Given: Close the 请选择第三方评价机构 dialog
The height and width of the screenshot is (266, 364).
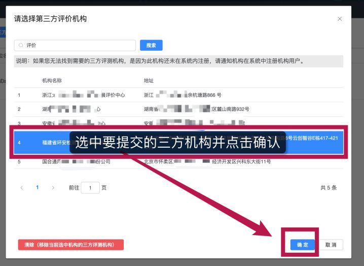Looking at the screenshot, I should pyautogui.click(x=340, y=19).
